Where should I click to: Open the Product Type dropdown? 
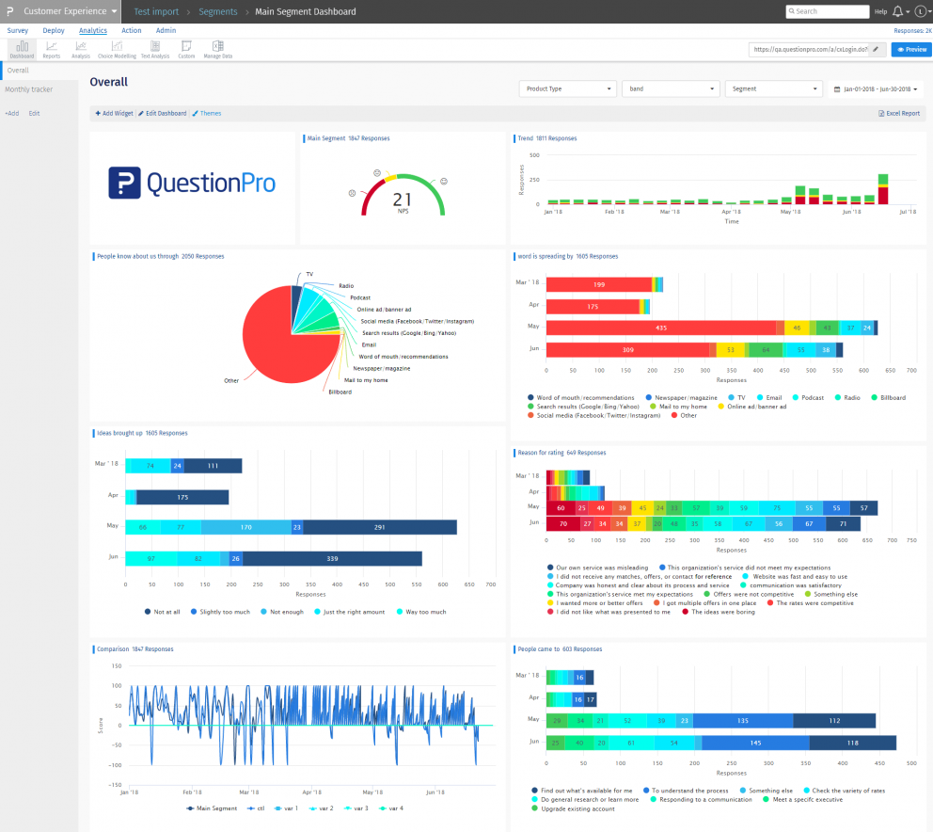[x=567, y=88]
